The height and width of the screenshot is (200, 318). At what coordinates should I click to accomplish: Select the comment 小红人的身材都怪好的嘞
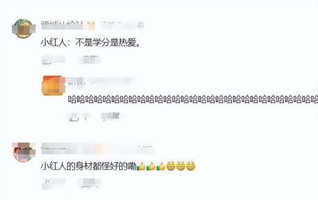click(88, 166)
